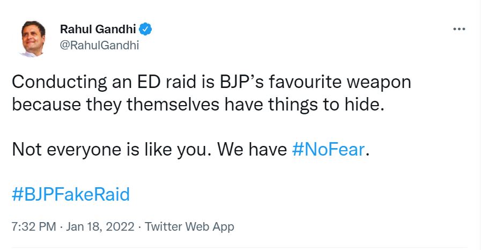Click the blue verified badge
Screen dimensions: 481x250
tap(146, 29)
